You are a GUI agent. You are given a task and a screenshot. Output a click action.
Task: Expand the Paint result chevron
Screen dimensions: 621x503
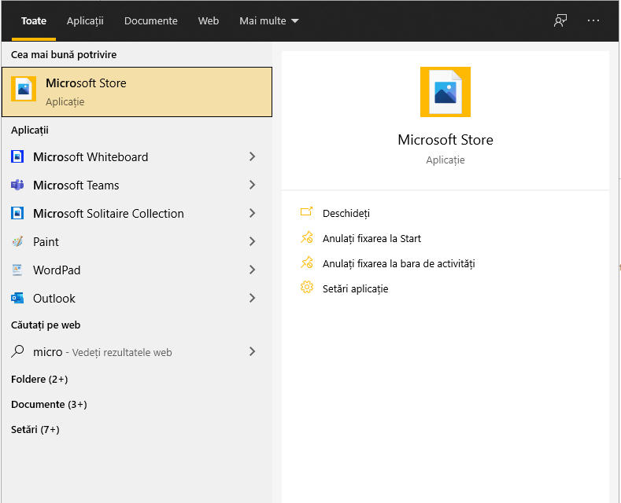(x=253, y=241)
